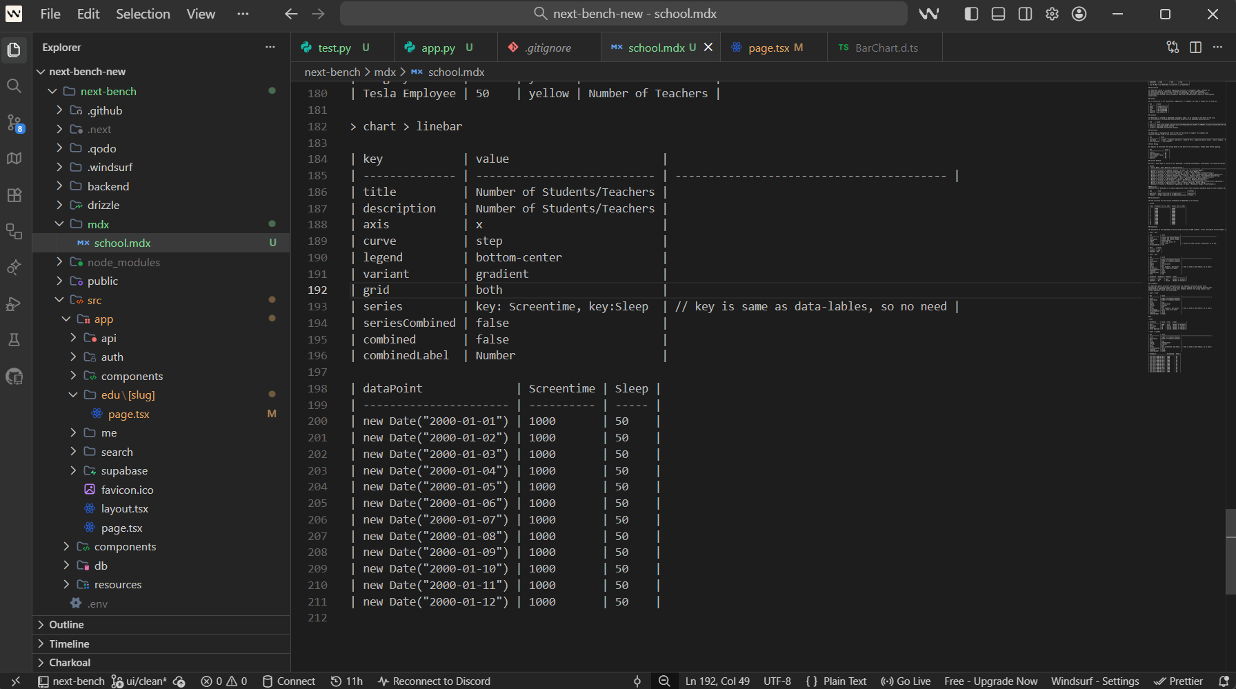This screenshot has width=1236, height=689.
Task: Expand the backend folder
Action: pos(108,186)
